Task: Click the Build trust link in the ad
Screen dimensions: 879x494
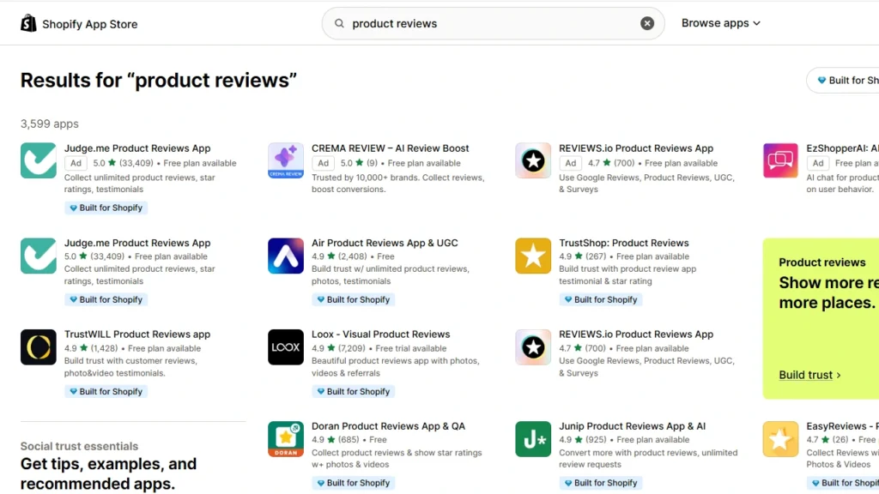Action: [x=808, y=375]
